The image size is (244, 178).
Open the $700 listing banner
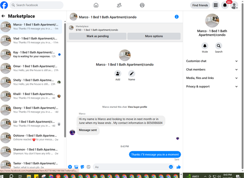(125, 28)
